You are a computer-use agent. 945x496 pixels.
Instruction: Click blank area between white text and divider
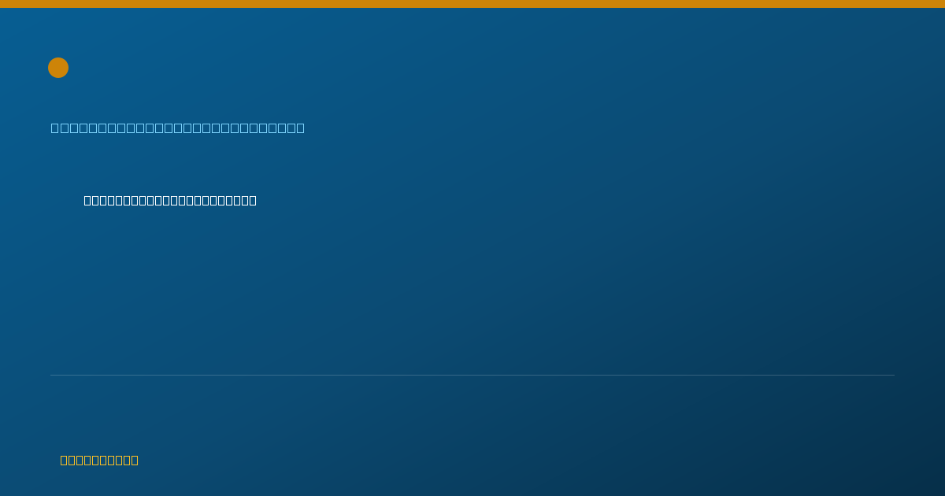click(x=472, y=291)
